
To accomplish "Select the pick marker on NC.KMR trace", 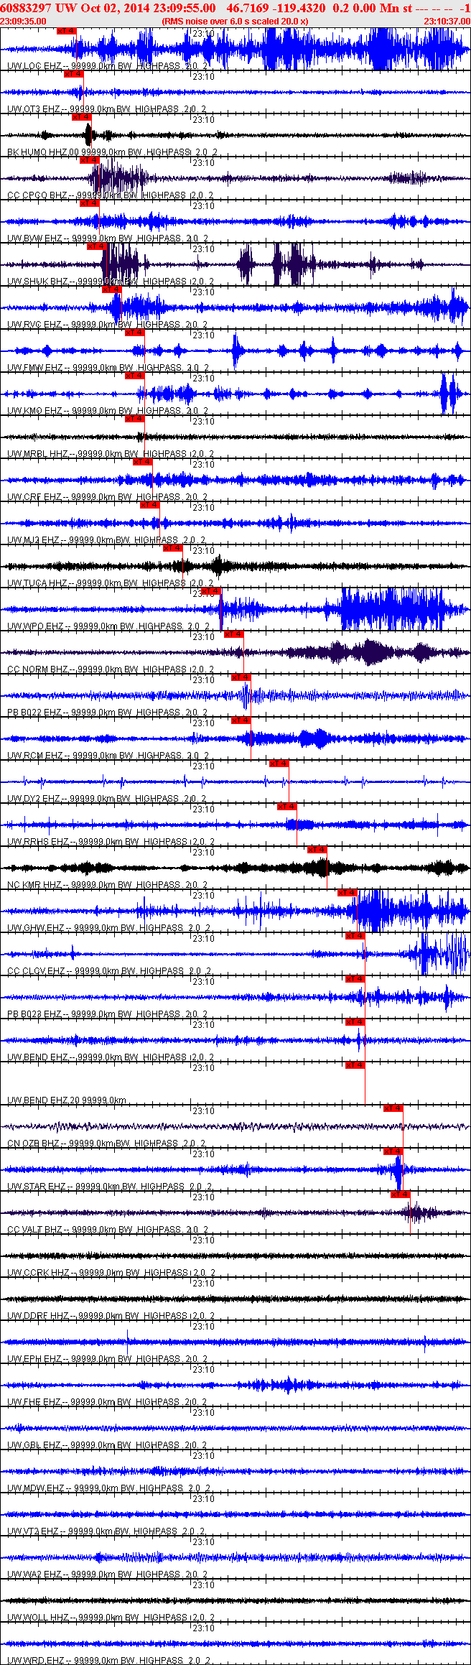I will click(317, 850).
